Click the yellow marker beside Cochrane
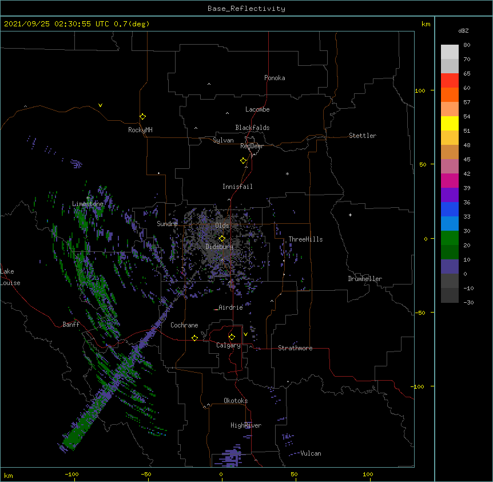 point(194,338)
